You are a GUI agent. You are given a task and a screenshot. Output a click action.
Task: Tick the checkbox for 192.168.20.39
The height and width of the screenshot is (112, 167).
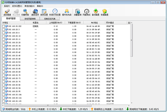pyautogui.click(x=3, y=49)
